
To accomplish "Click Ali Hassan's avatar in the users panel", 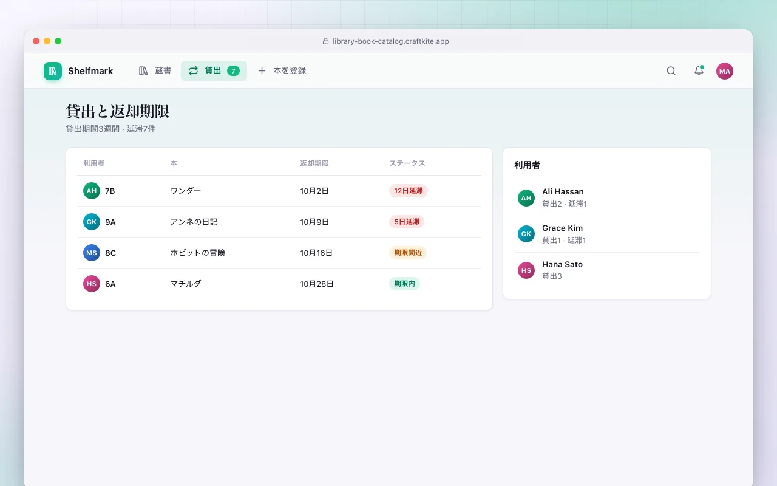I will pyautogui.click(x=526, y=198).
